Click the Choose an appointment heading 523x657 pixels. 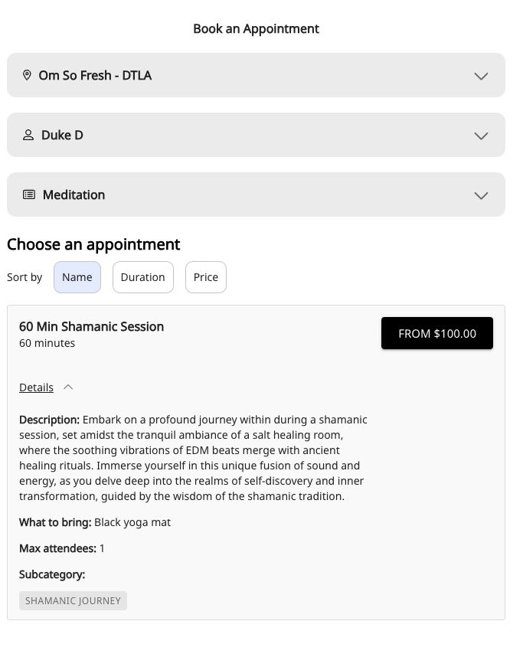click(93, 244)
